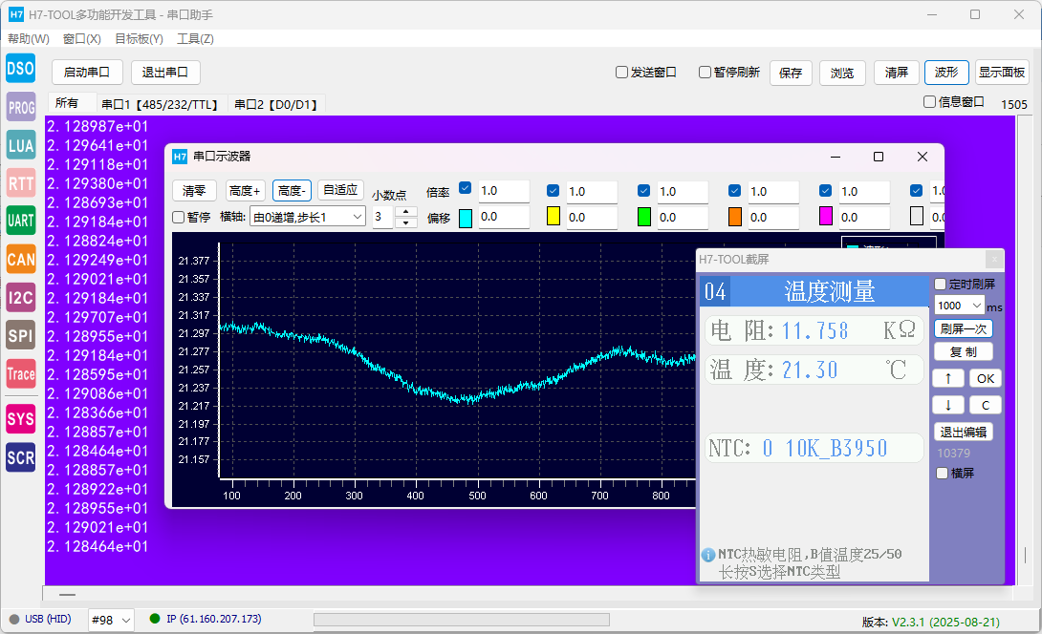The height and width of the screenshot is (634, 1042).
Task: Select the I2C sidebar icon
Action: tap(20, 298)
